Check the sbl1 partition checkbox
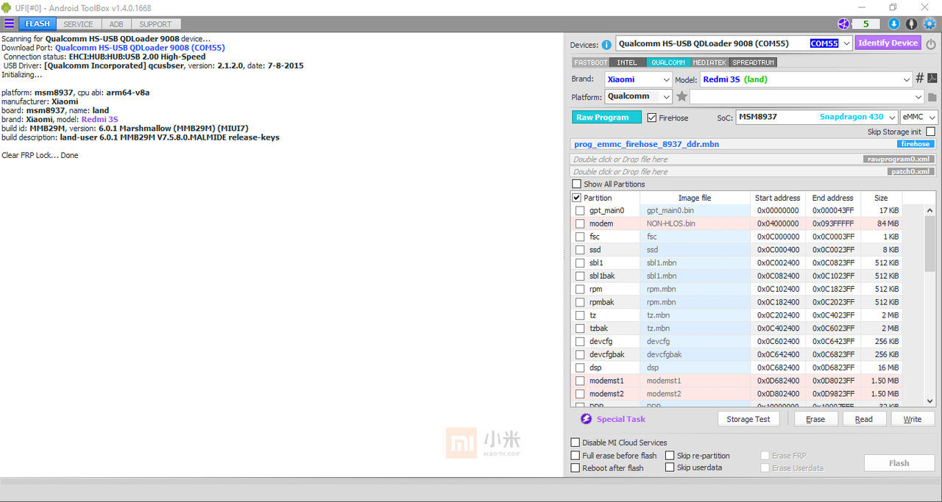Viewport: 942px width, 502px height. [580, 263]
